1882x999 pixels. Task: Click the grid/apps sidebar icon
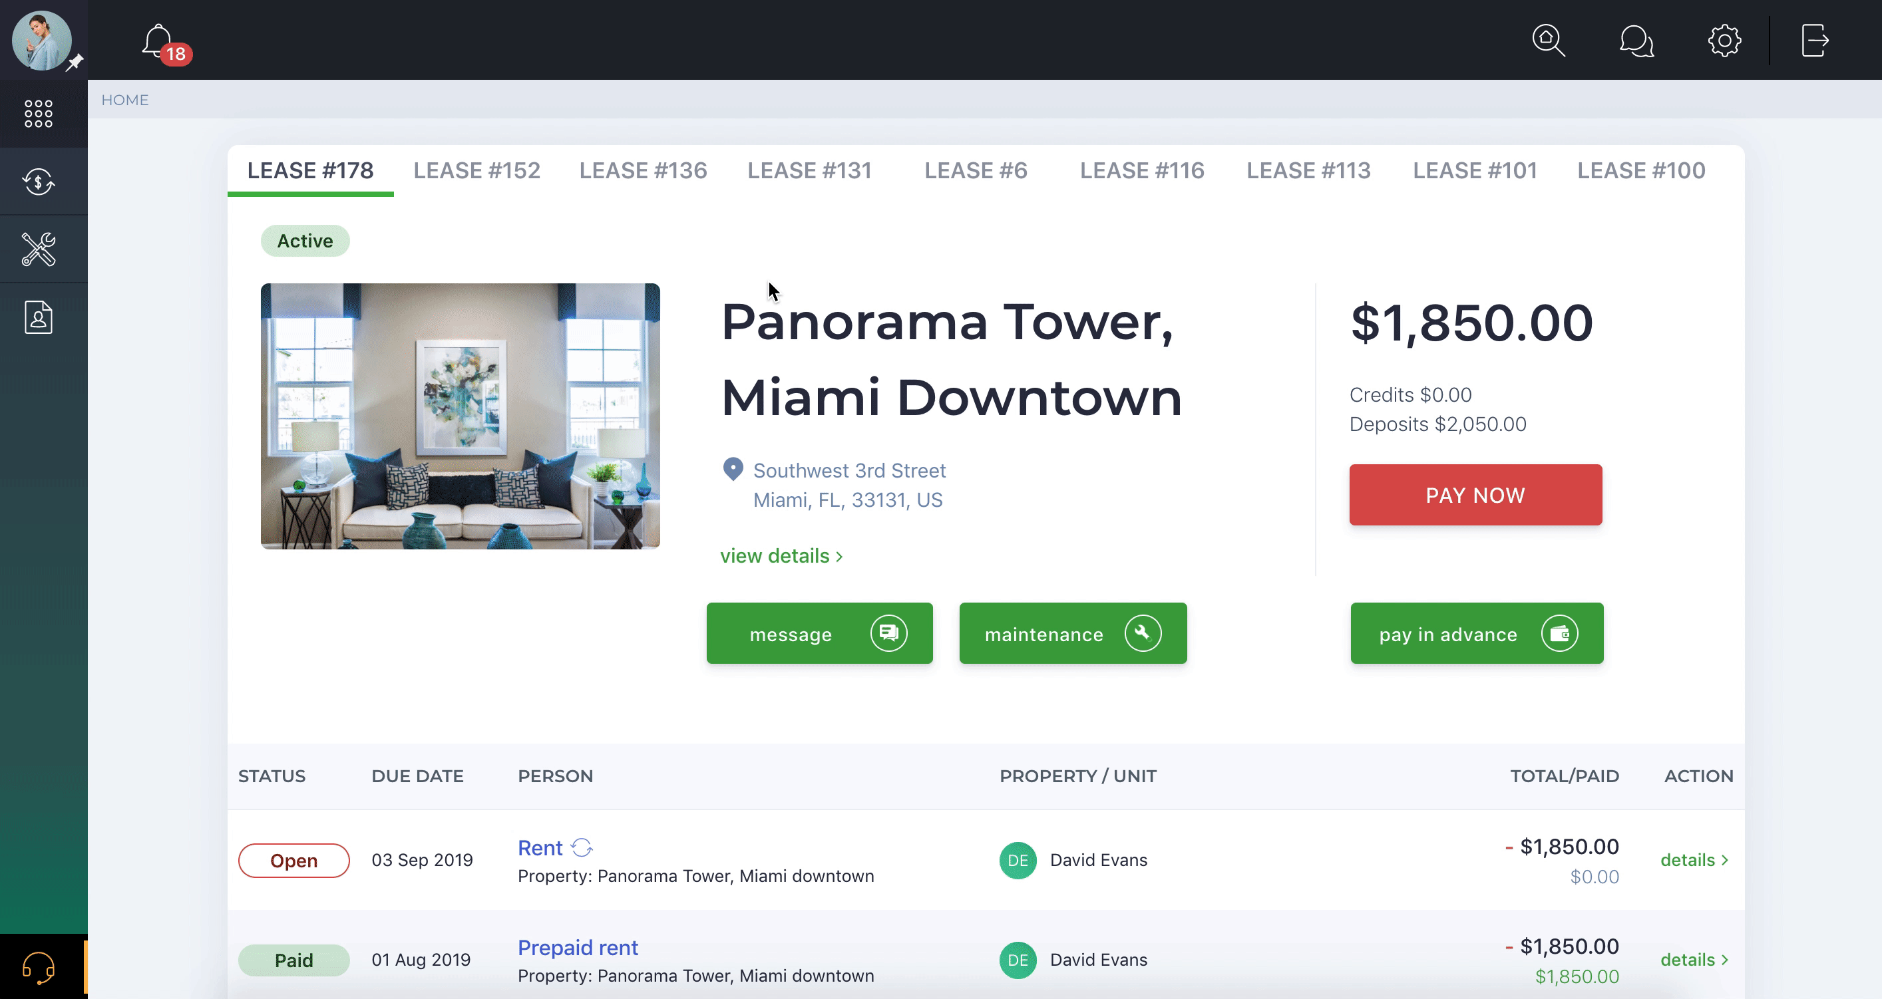(39, 113)
